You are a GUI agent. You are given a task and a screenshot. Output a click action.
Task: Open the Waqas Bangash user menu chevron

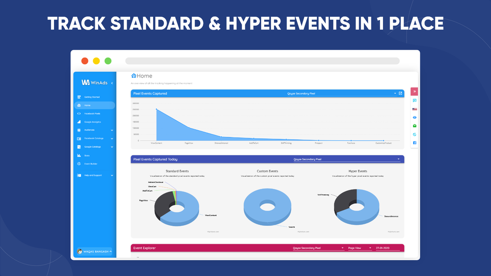click(110, 251)
